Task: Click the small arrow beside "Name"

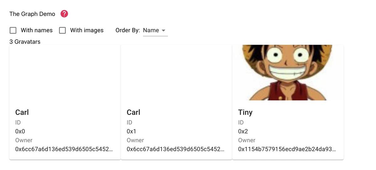Action: pyautogui.click(x=163, y=31)
